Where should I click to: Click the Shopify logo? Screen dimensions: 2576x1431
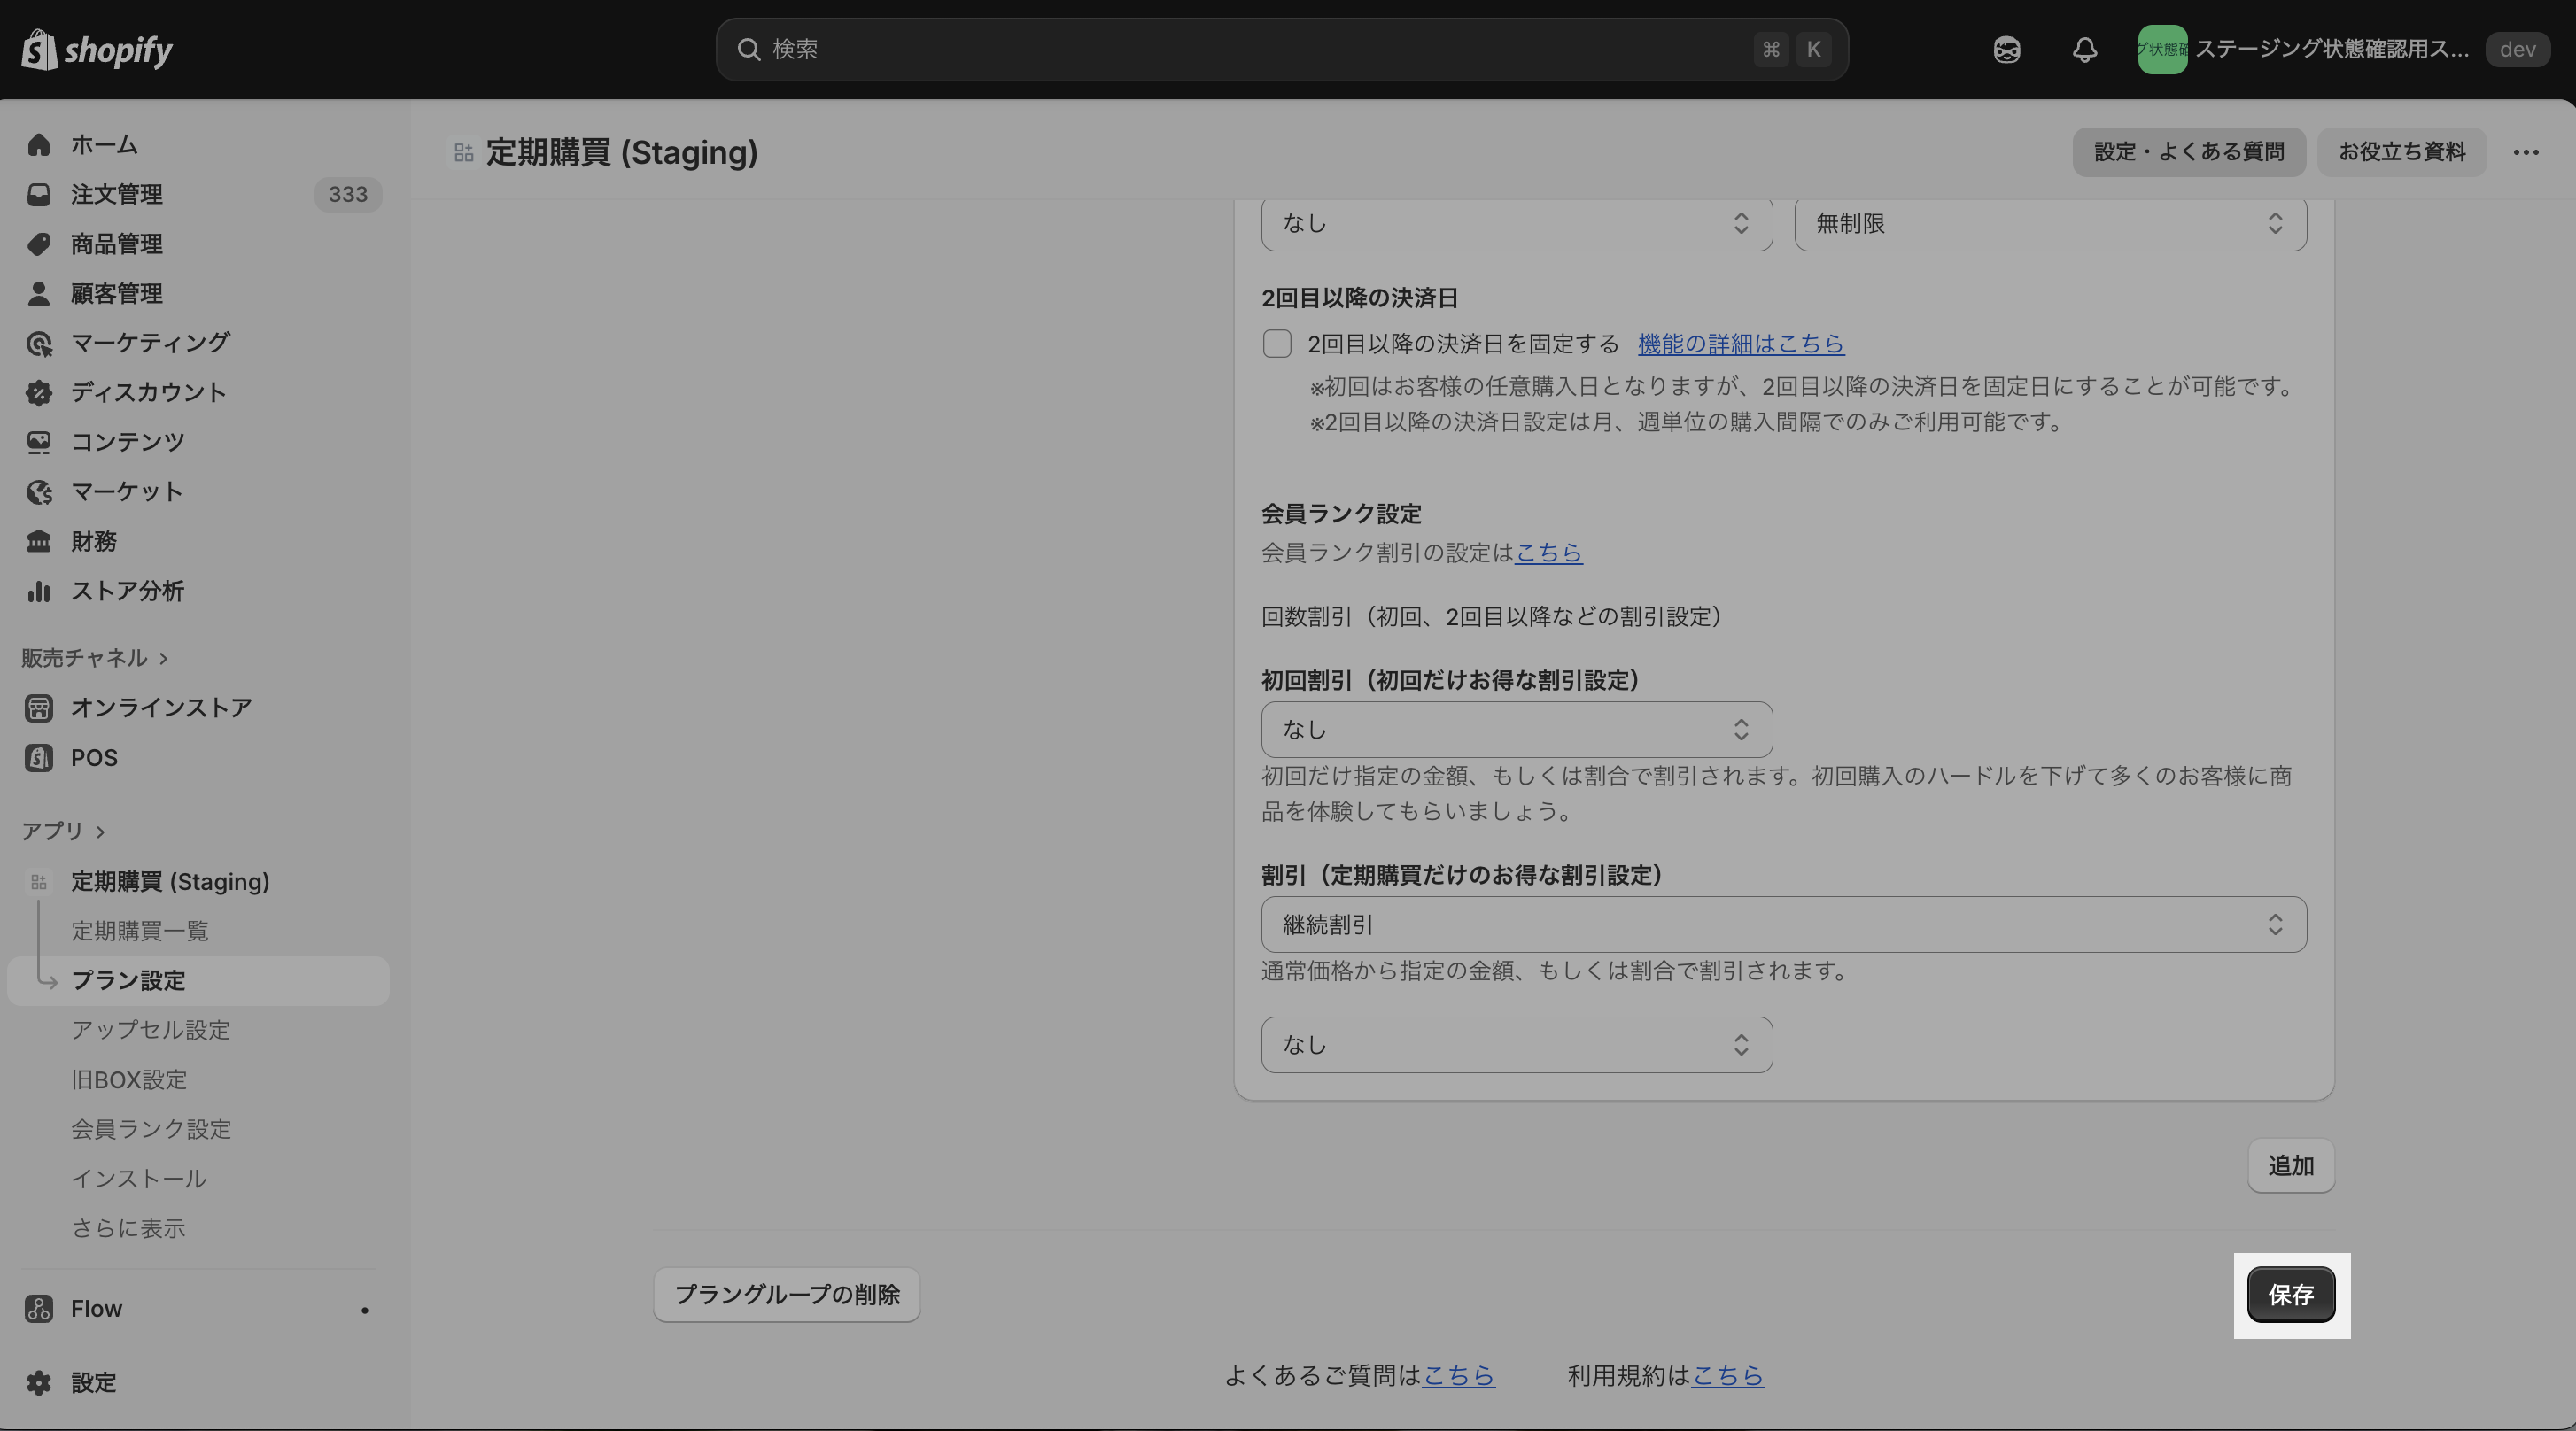[x=97, y=49]
